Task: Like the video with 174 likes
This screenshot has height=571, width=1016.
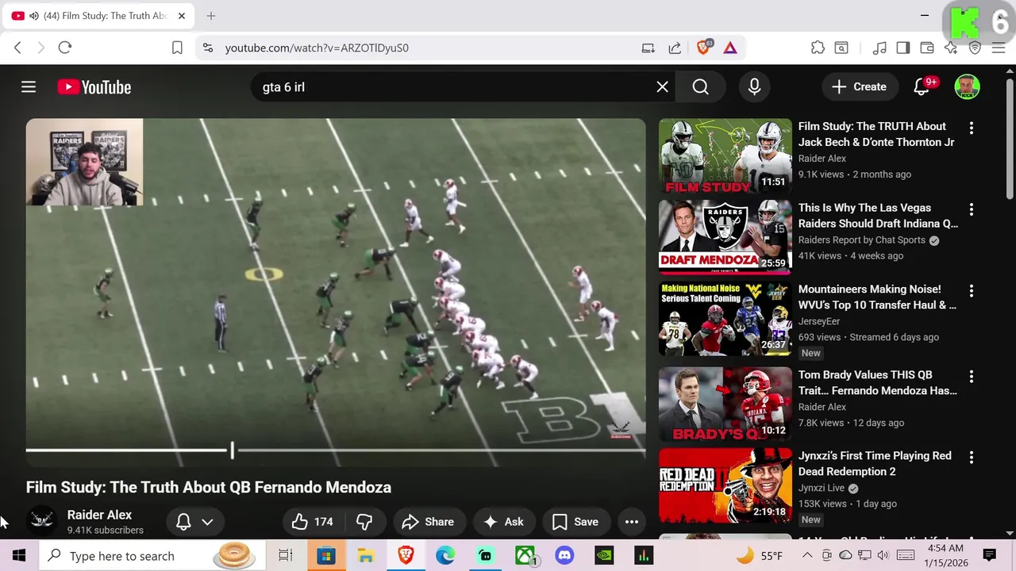Action: (x=312, y=522)
